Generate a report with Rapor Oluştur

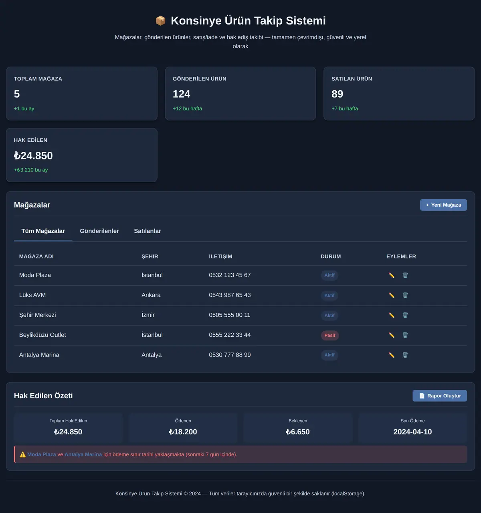tap(440, 396)
